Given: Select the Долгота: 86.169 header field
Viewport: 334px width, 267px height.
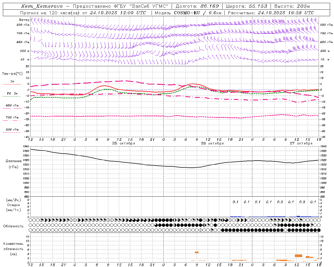Looking at the screenshot, I should point(197,6).
